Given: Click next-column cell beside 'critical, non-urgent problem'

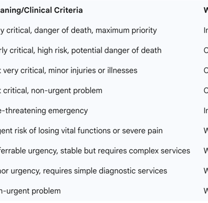Looking at the screenshot, I should tap(206, 90).
